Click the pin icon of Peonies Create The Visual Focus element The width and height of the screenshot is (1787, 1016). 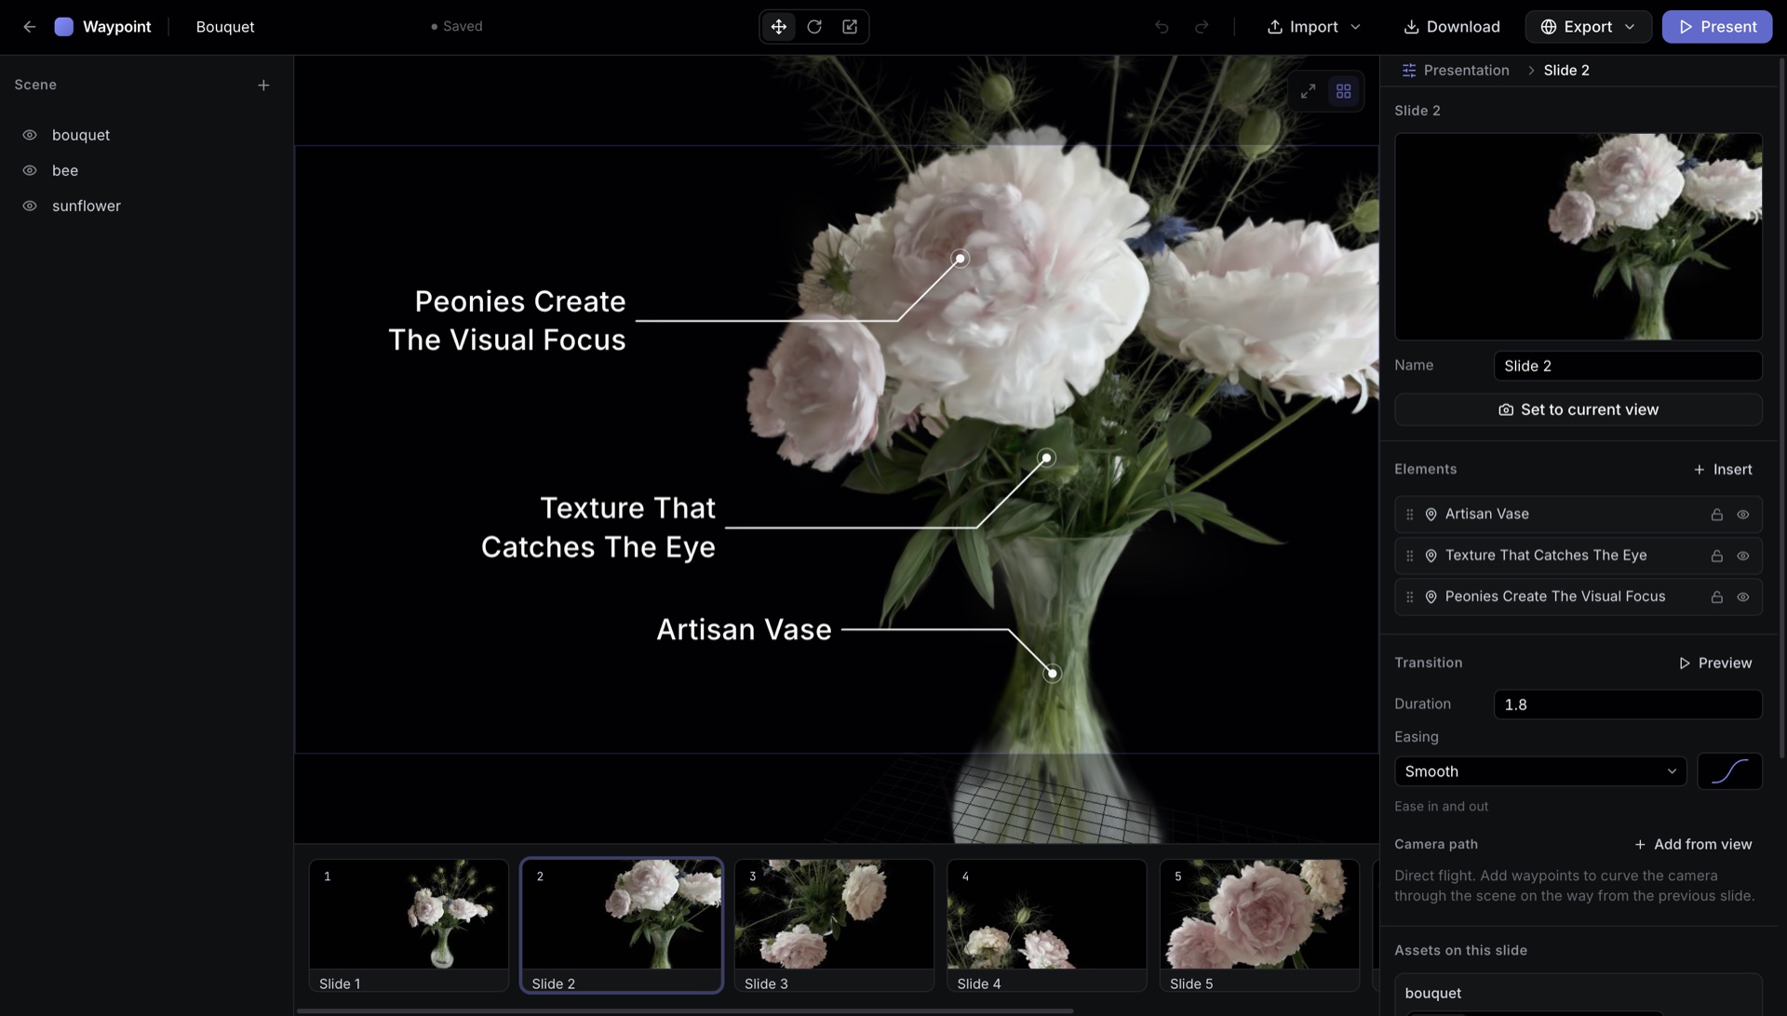[1431, 597]
